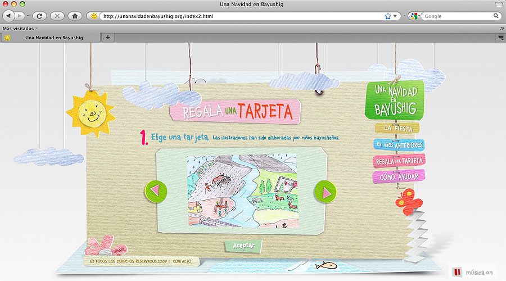Show more bookmarks with the chevron
Viewport: 506px width, 281px height.
pos(502,29)
